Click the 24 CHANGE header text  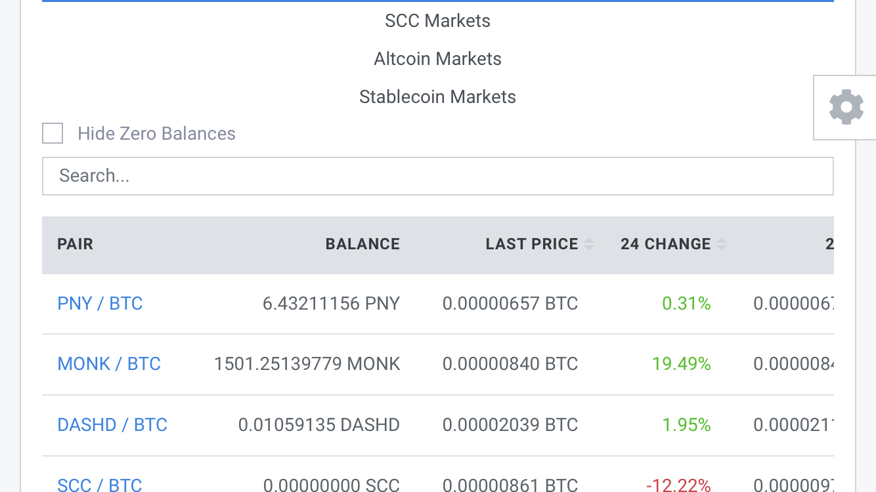pos(666,244)
